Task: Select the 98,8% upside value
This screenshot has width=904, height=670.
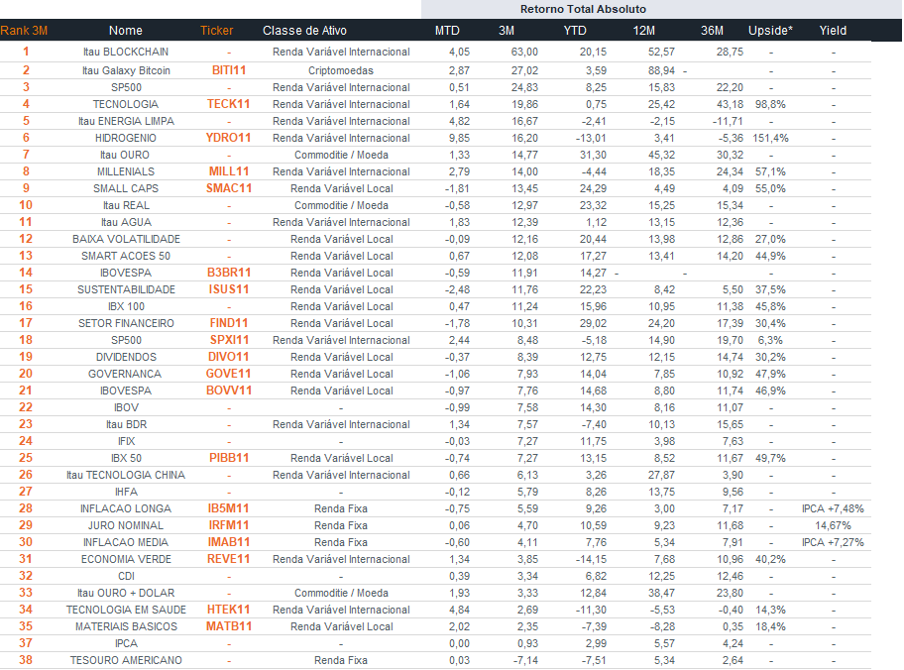Action: [770, 104]
